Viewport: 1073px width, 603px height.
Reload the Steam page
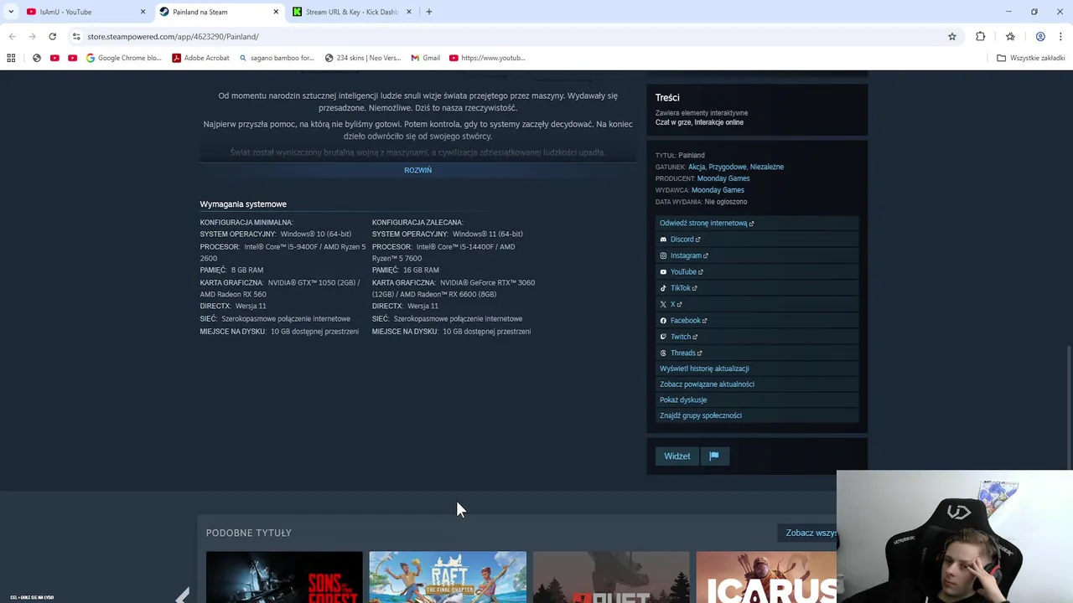click(52, 37)
